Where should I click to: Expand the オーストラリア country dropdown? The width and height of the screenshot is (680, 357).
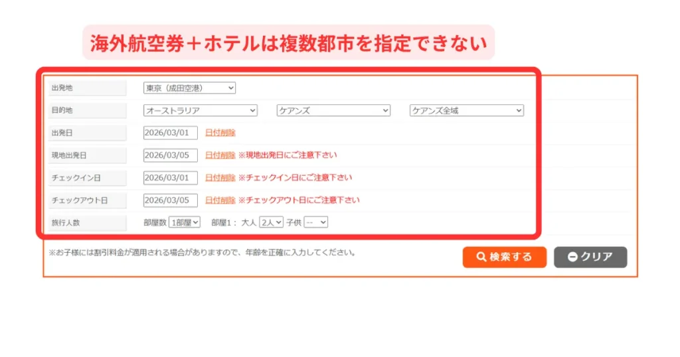click(x=200, y=111)
